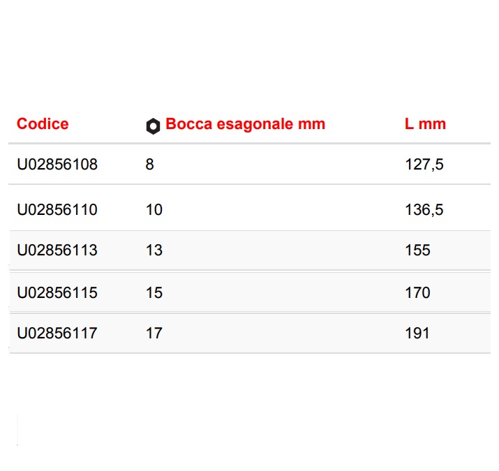Screen dimensions: 499x471
Task: Click the hexagon nut icon
Action: pos(153,126)
